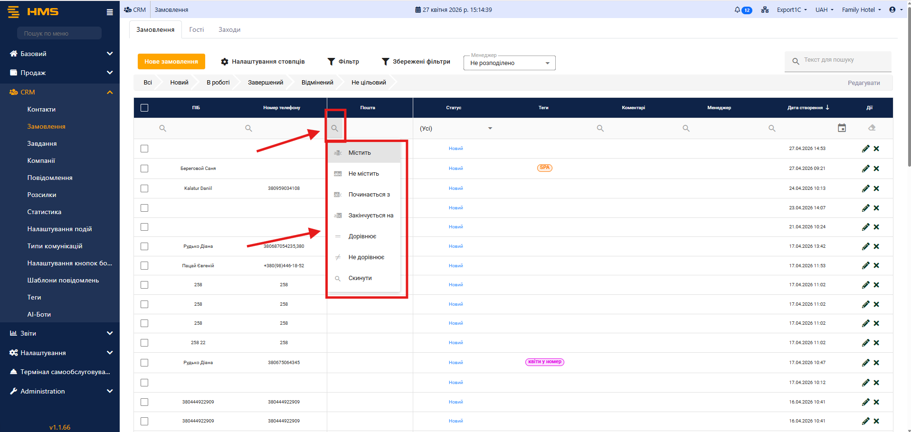This screenshot has width=911, height=432.
Task: Check the checkbox for the Рудько Діана row
Action: pos(144,246)
